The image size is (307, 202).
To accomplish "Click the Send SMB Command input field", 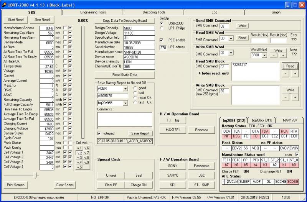I will point(224,26).
